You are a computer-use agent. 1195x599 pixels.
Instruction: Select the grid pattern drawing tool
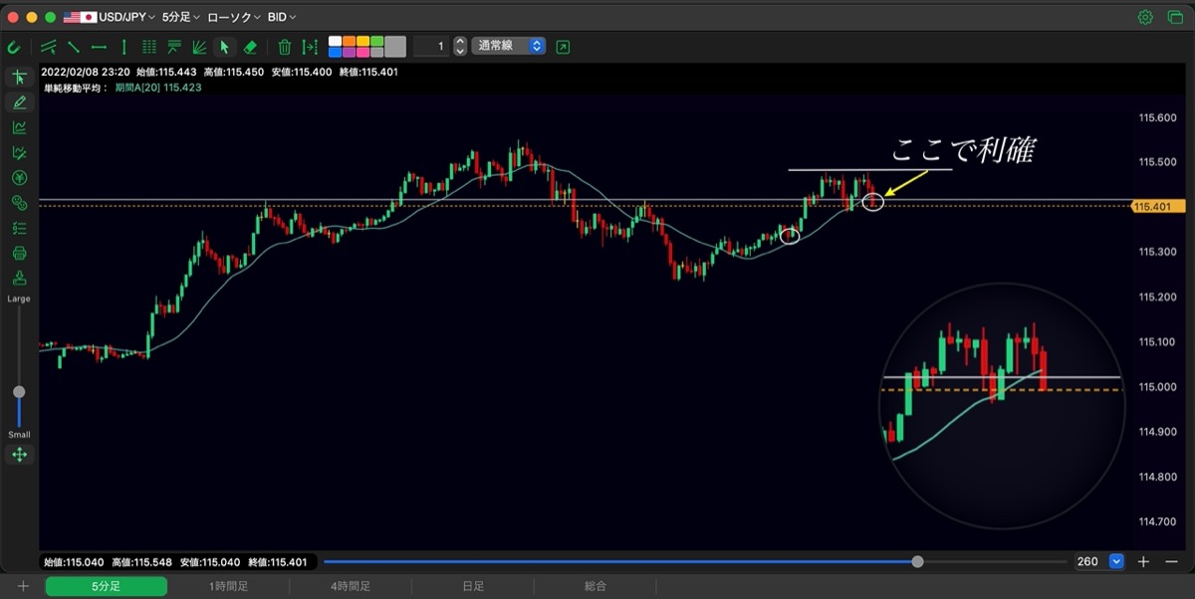point(149,47)
